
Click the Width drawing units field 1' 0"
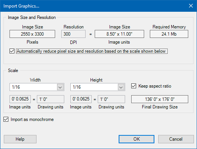click(51, 99)
